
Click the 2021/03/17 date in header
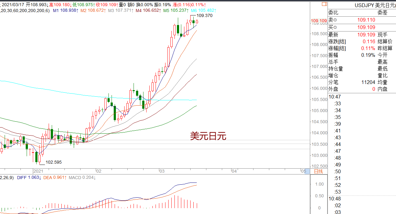[x=13, y=5]
